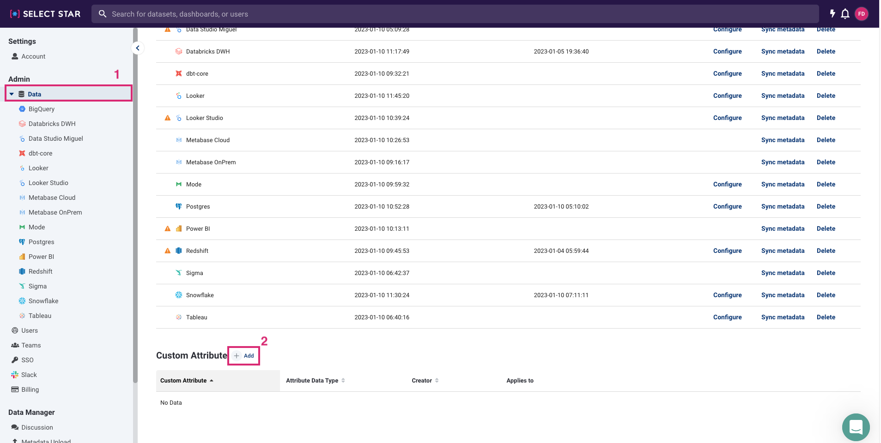Sync metadata for dbt-core

pos(783,74)
